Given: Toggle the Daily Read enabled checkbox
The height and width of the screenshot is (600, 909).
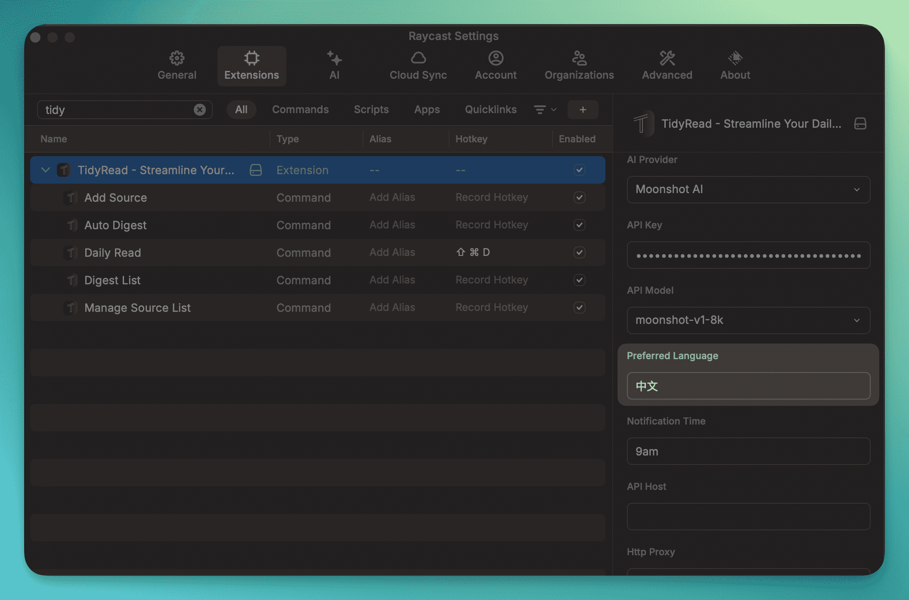Looking at the screenshot, I should coord(579,252).
